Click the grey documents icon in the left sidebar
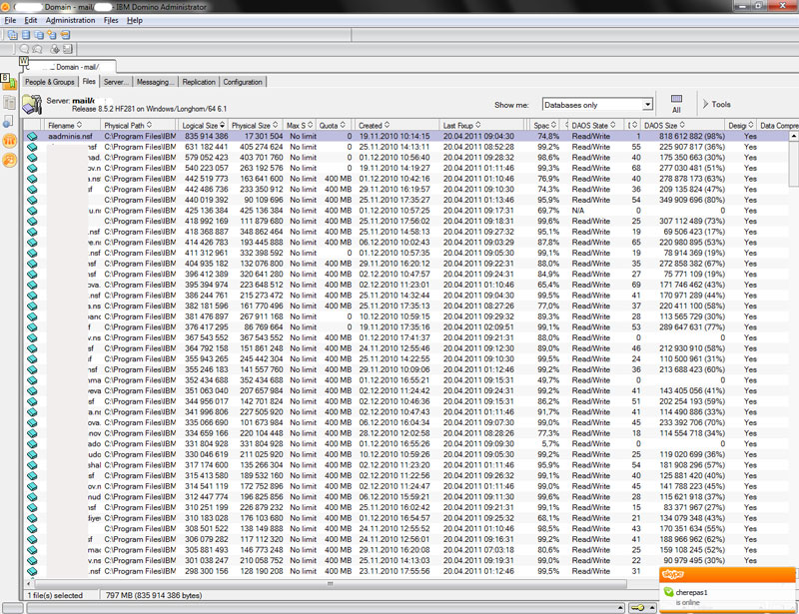799x614 pixels. pos(9,103)
